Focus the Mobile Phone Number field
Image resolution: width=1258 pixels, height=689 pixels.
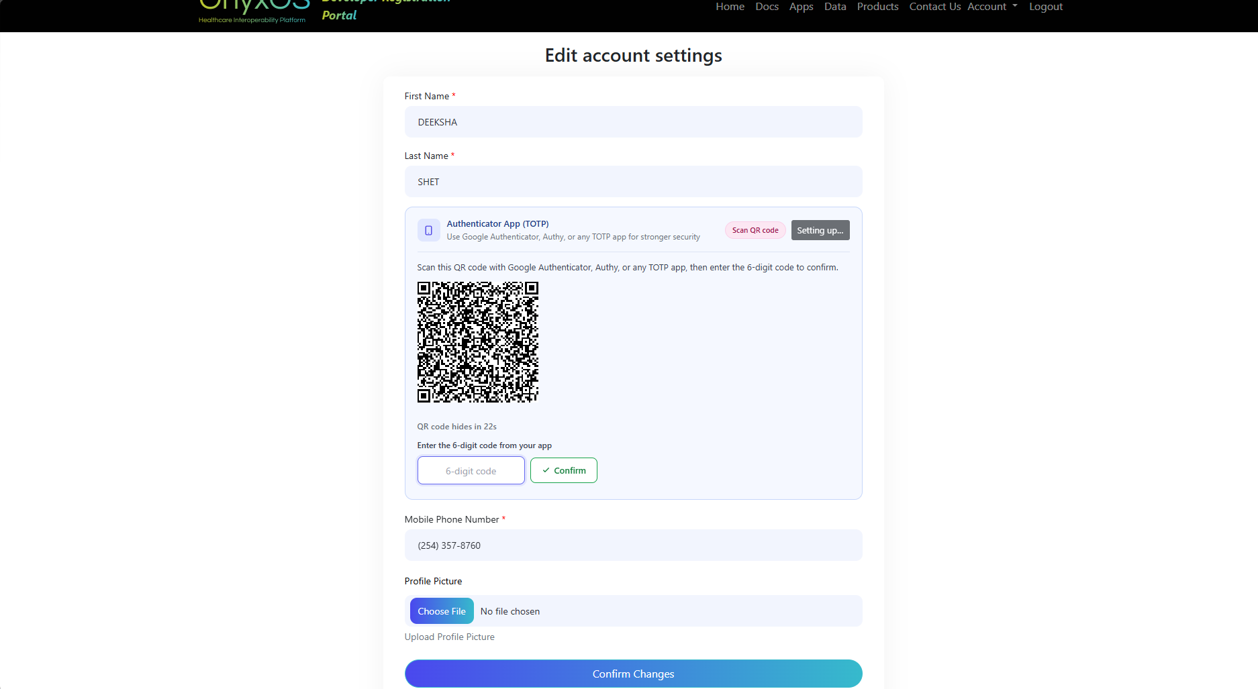coord(633,545)
